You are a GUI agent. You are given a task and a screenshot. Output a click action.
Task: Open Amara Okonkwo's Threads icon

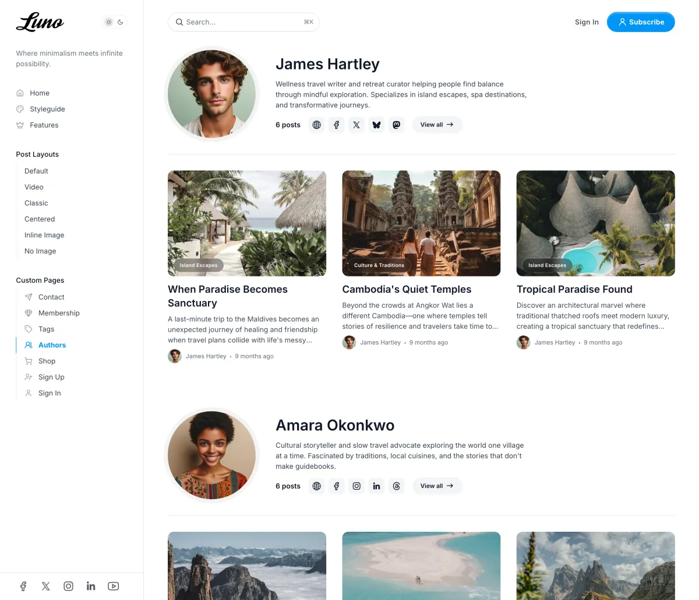pos(397,486)
